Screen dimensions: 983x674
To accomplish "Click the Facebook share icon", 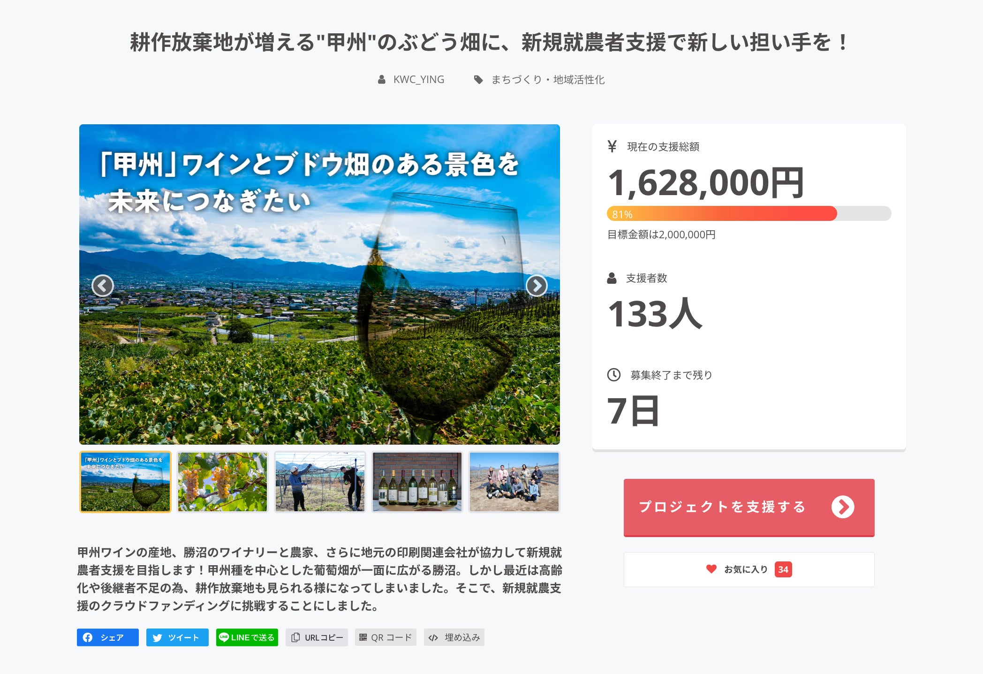I will (x=88, y=637).
